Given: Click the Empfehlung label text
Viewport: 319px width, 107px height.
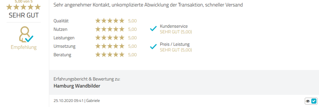Looking at the screenshot, I should pyautogui.click(x=24, y=47).
